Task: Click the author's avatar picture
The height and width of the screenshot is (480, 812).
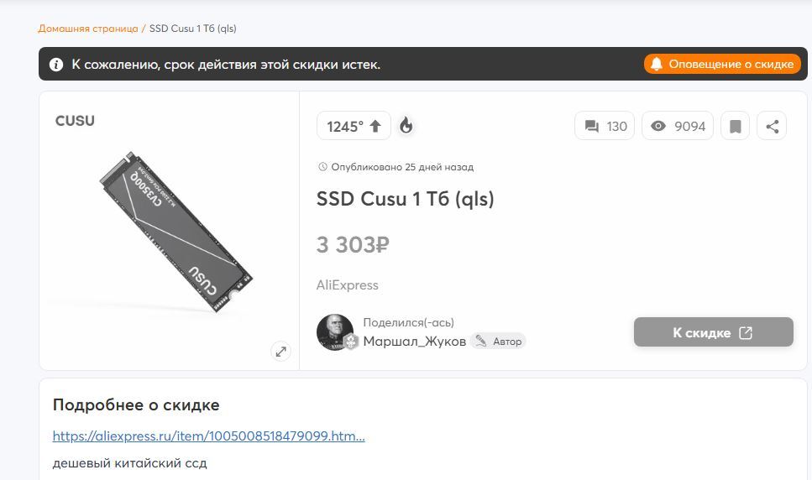Action: [x=335, y=332]
